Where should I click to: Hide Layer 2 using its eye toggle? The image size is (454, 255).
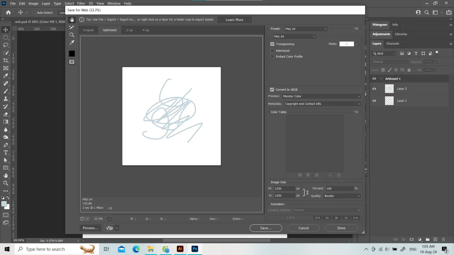point(374,89)
